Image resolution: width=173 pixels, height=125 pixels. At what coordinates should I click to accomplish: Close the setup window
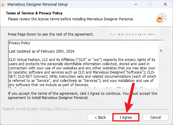[165, 4]
